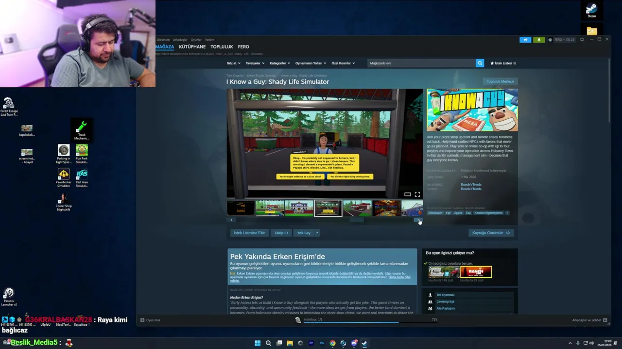This screenshot has height=349, width=622.
Task: Open the Steam desktop shortcut
Action: (x=591, y=10)
